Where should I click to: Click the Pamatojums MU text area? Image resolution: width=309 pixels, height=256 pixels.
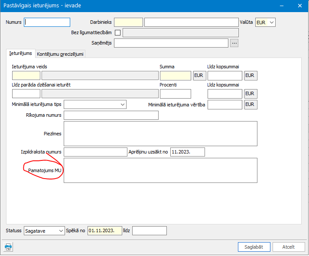pyautogui.click(x=160, y=170)
